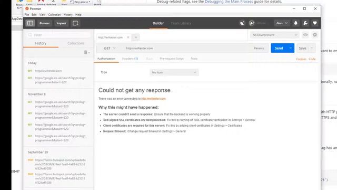Open Easy access dropdown in Explorer
The image size is (337, 190).
pyautogui.click(x=81, y=2)
